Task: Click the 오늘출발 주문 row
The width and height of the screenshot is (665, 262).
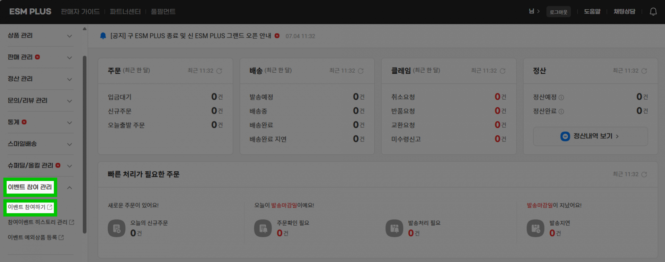Action: point(165,125)
